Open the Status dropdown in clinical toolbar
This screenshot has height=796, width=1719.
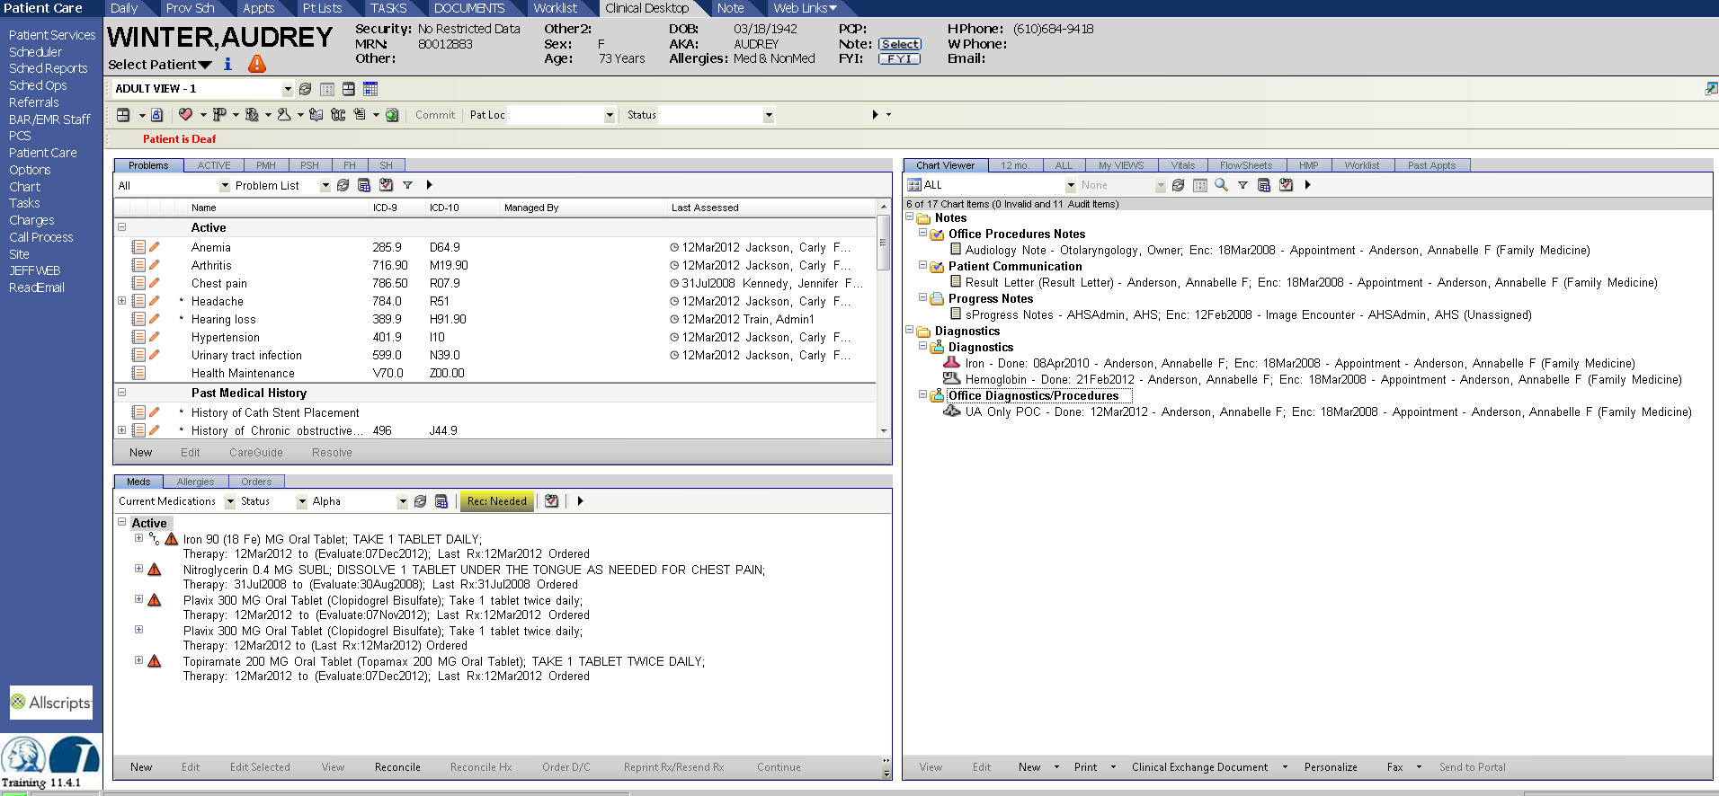(x=769, y=115)
